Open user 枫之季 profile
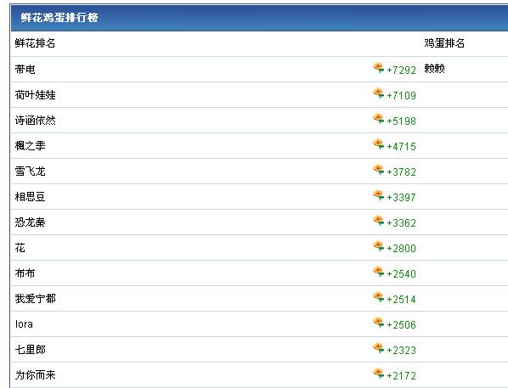Image resolution: width=508 pixels, height=388 pixels. pyautogui.click(x=30, y=146)
